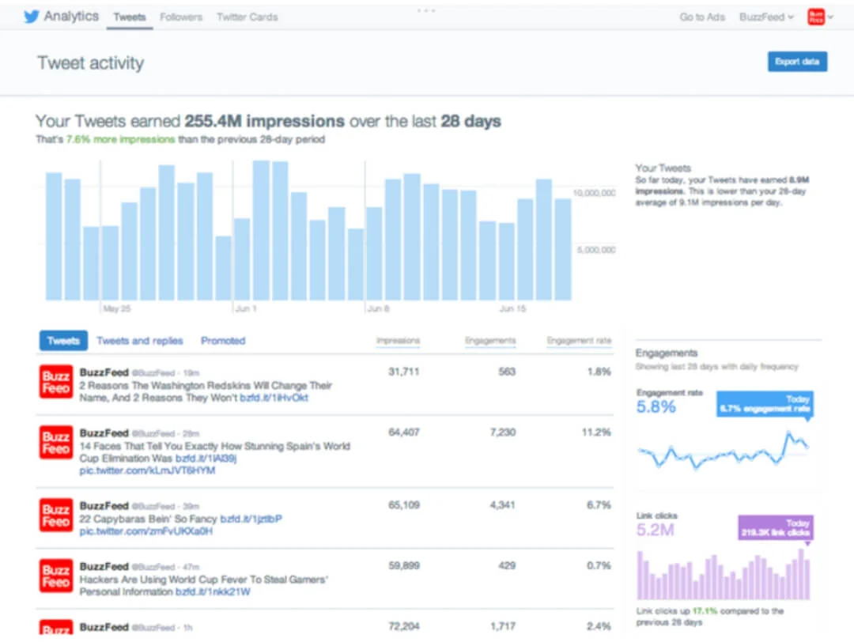Screen dimensions: 854x642
Task: Click the 72,204 impressions value
Action: 403,626
